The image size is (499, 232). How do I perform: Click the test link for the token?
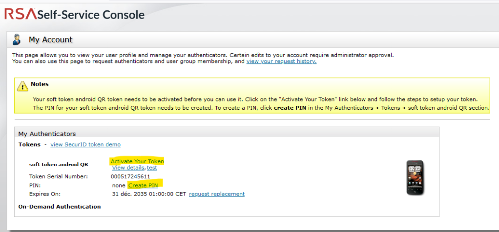(x=152, y=168)
